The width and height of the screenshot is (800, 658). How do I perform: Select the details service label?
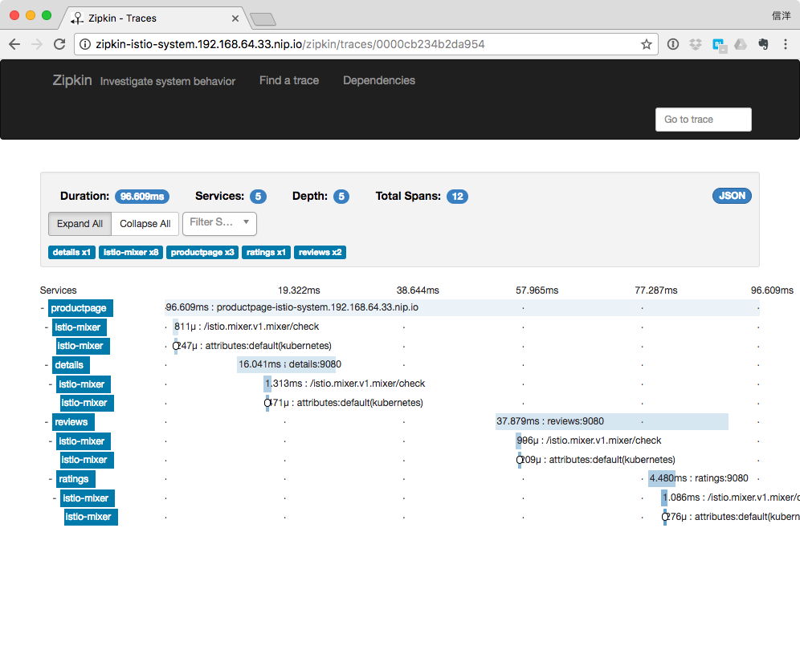click(71, 365)
